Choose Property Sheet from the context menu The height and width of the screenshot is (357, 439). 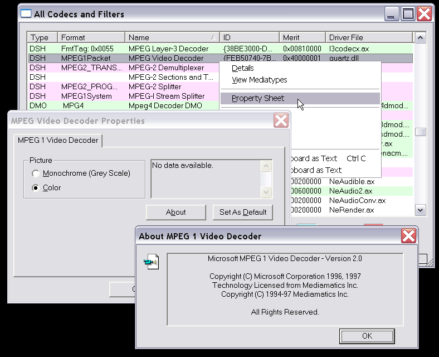point(300,98)
